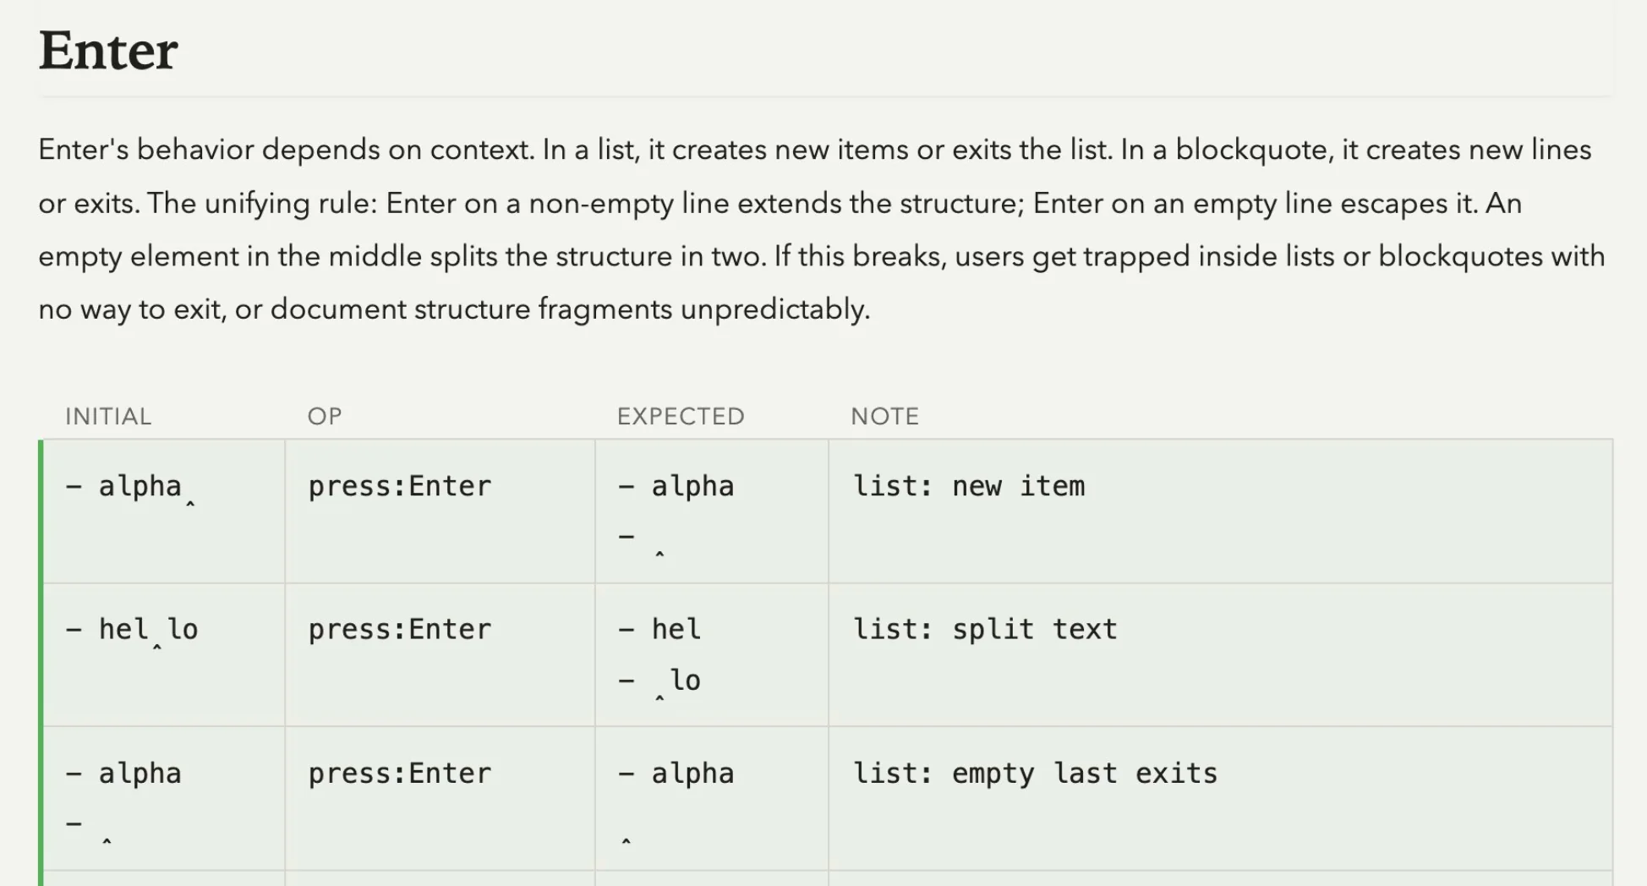Select the 'list: split text' note
This screenshot has height=886, width=1647.
pyautogui.click(x=984, y=630)
